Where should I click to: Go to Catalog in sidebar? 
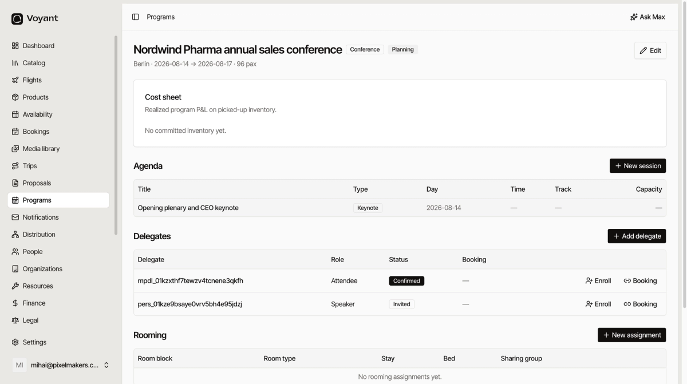click(x=58, y=63)
